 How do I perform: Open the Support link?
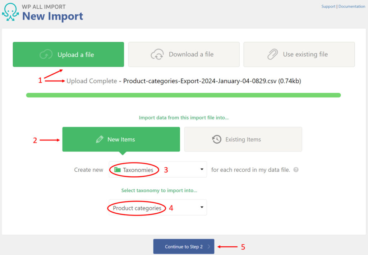(x=328, y=6)
